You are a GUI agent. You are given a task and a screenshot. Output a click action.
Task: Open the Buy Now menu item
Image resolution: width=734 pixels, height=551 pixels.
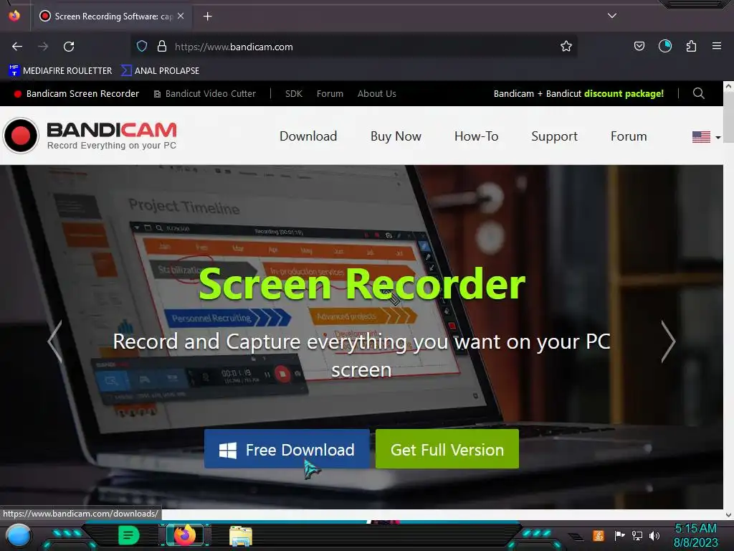396,136
